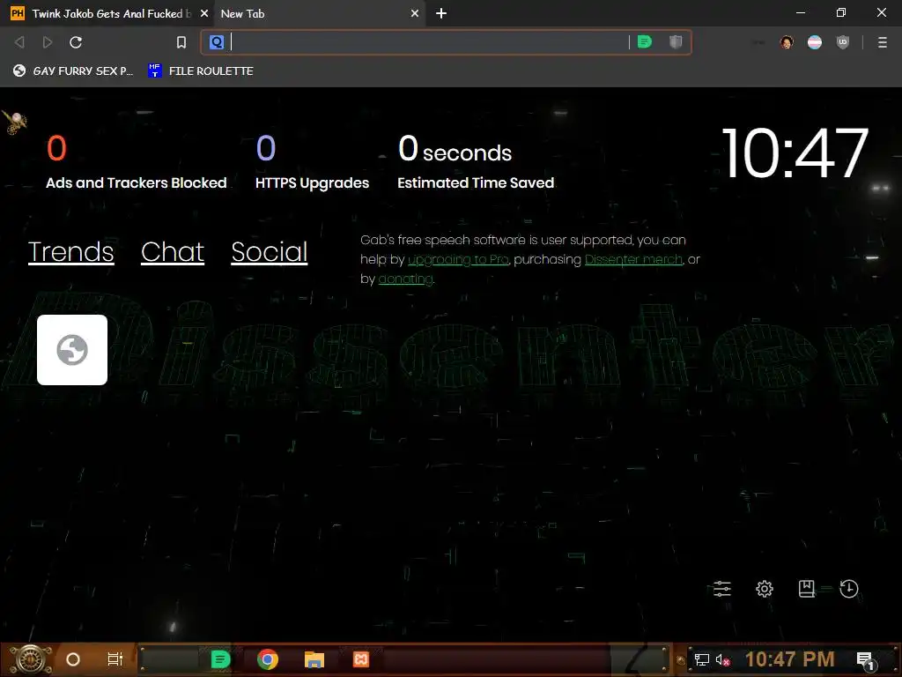The height and width of the screenshot is (677, 902).
Task: Click the Estimated Time Saved stat
Action: pyautogui.click(x=476, y=162)
